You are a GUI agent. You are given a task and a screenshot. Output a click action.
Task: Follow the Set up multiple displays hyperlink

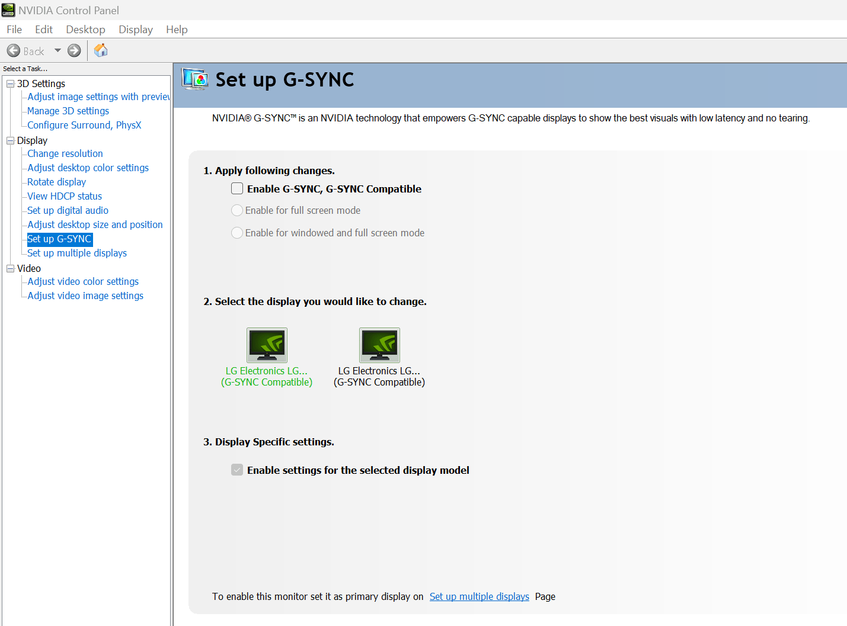(480, 596)
